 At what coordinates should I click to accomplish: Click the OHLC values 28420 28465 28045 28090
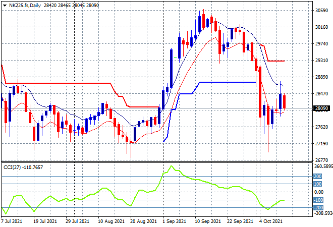point(71,6)
